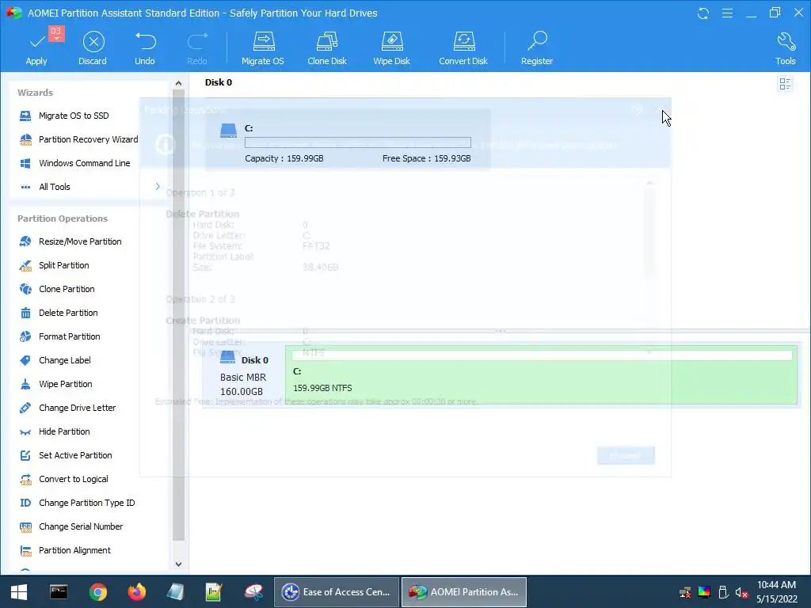
Task: Discard all pending operations
Action: click(93, 48)
